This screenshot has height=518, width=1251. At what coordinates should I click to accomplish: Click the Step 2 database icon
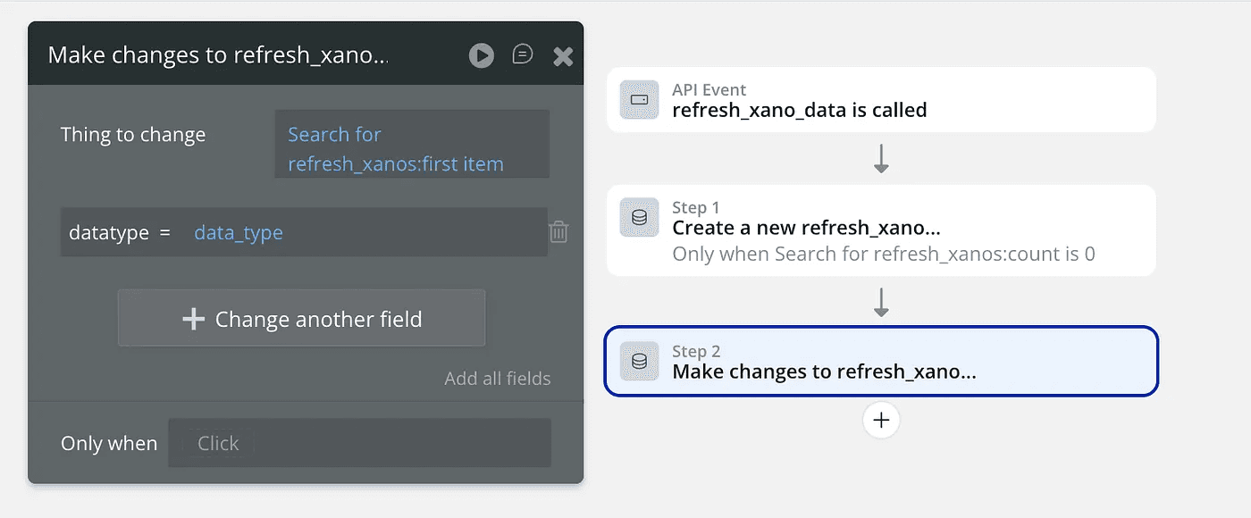(639, 361)
